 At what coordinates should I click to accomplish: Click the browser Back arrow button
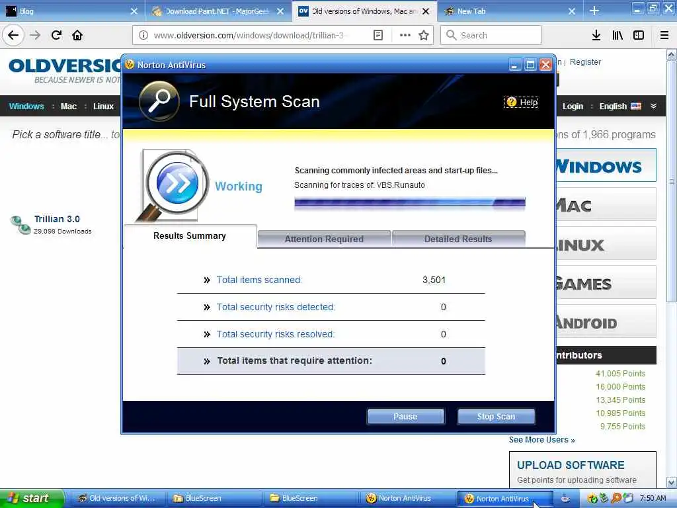(x=13, y=35)
